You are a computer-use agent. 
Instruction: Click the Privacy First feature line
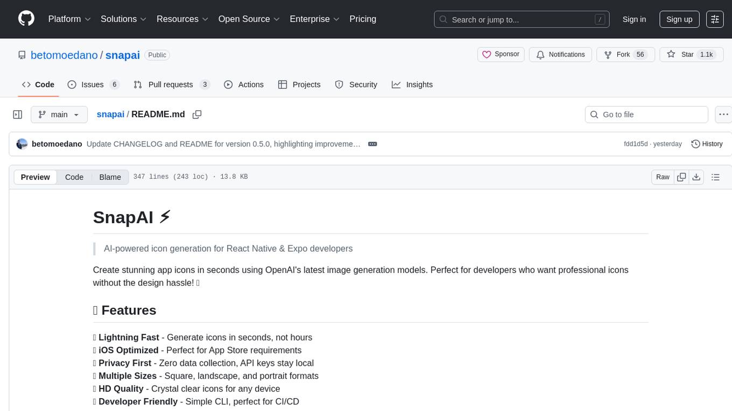click(x=203, y=363)
